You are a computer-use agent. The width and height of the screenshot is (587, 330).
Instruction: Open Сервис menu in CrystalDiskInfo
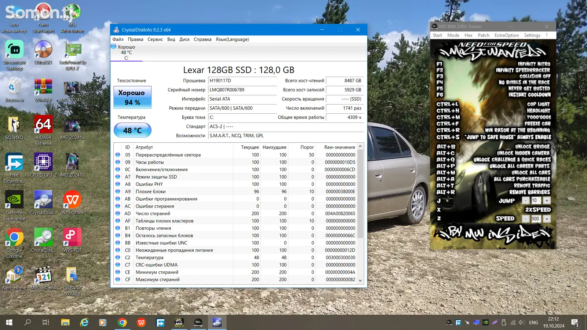click(x=155, y=39)
